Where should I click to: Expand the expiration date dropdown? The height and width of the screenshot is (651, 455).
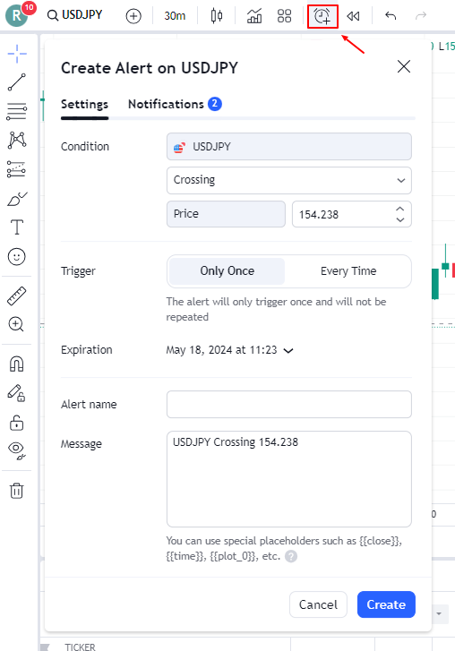pos(229,350)
